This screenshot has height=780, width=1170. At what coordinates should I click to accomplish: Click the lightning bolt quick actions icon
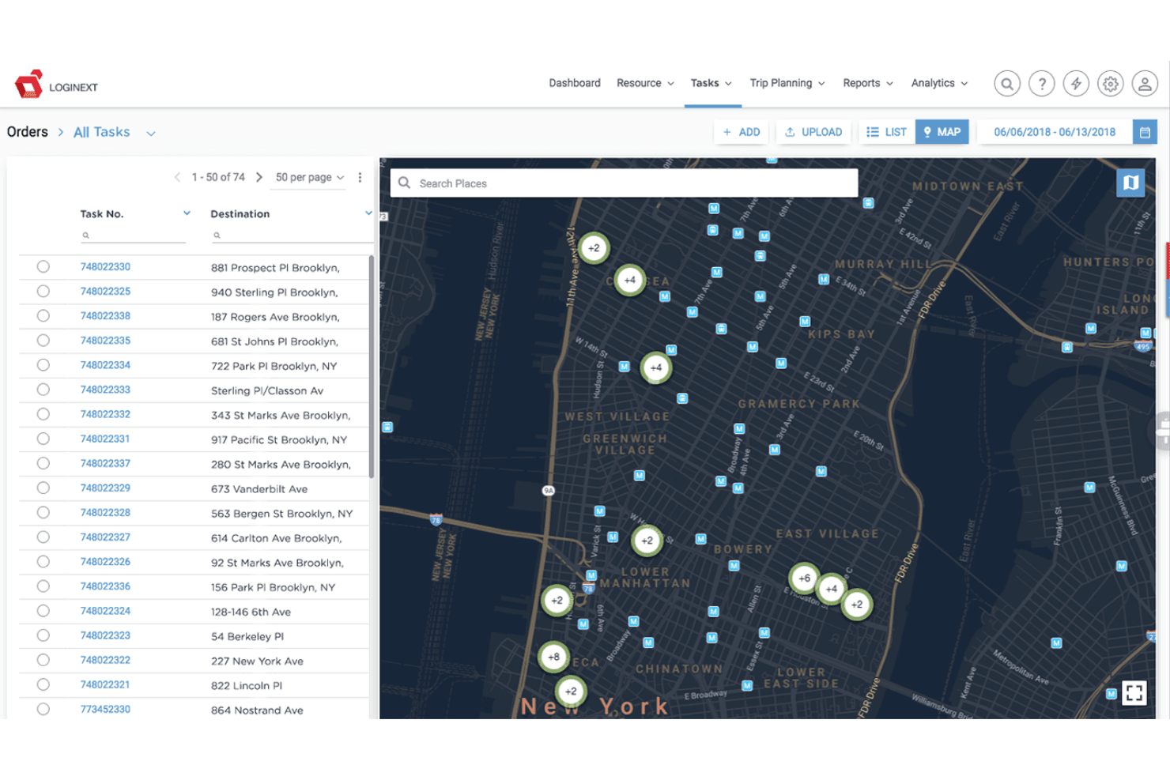pyautogui.click(x=1076, y=84)
